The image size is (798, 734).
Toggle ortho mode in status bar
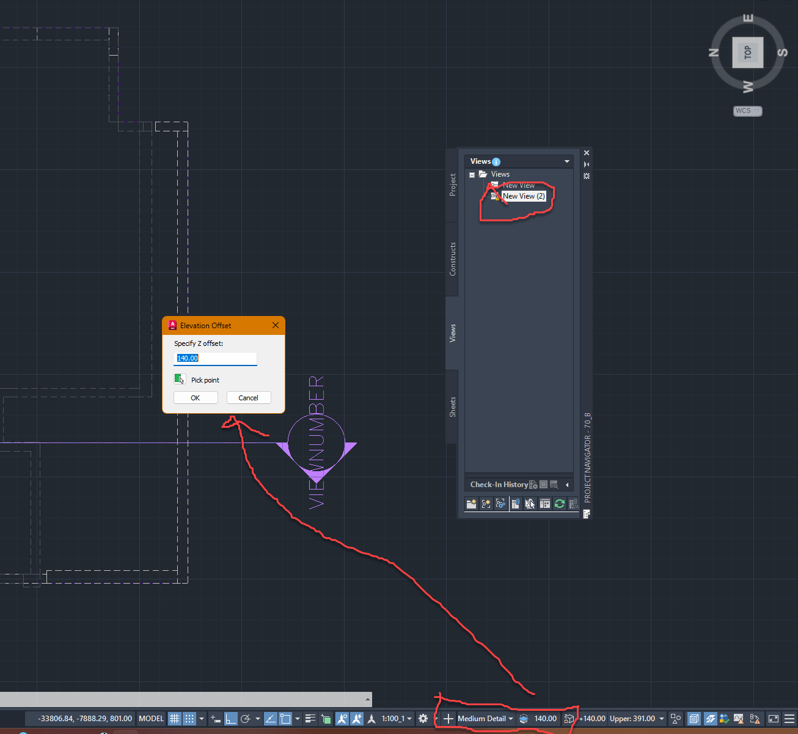pos(230,719)
